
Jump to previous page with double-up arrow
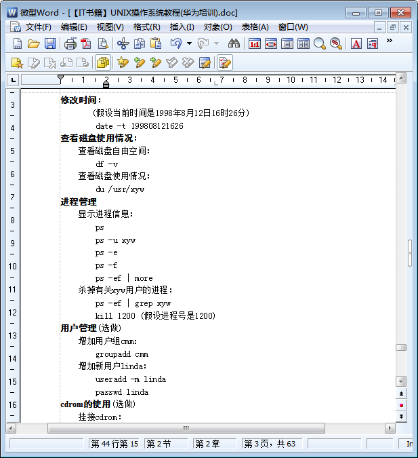pos(401,394)
